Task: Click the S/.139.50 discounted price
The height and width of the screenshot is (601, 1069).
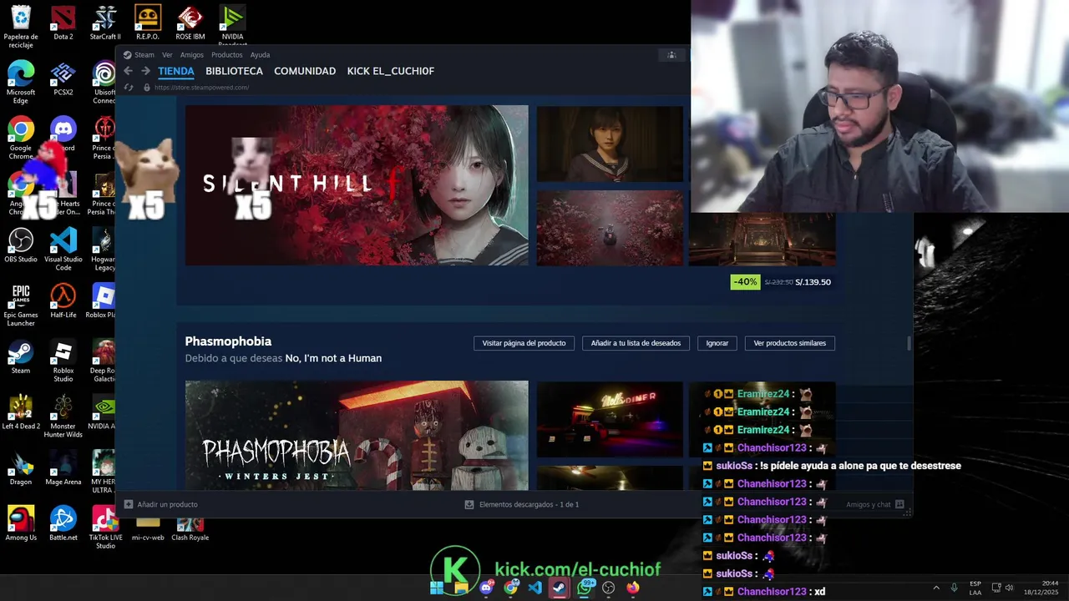Action: coord(813,282)
